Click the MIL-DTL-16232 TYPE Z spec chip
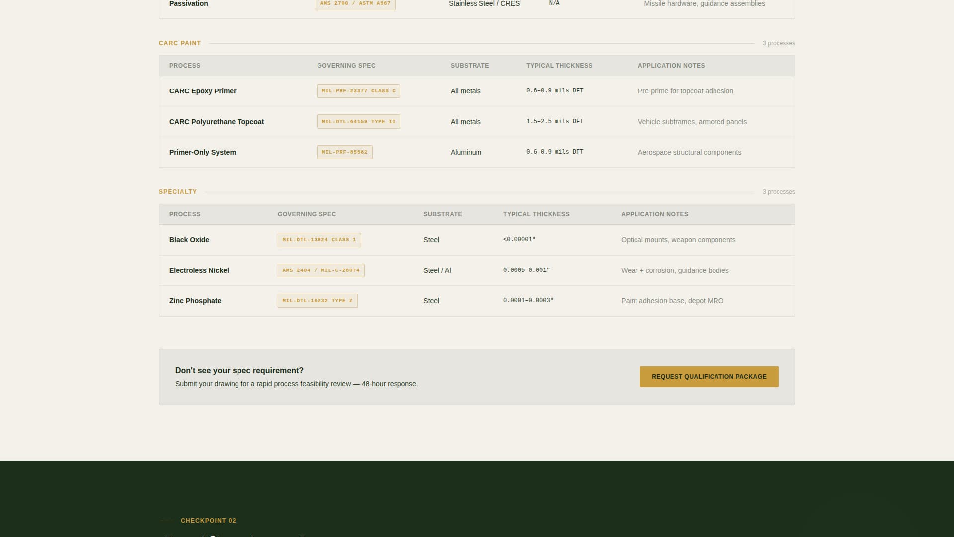 pos(317,300)
